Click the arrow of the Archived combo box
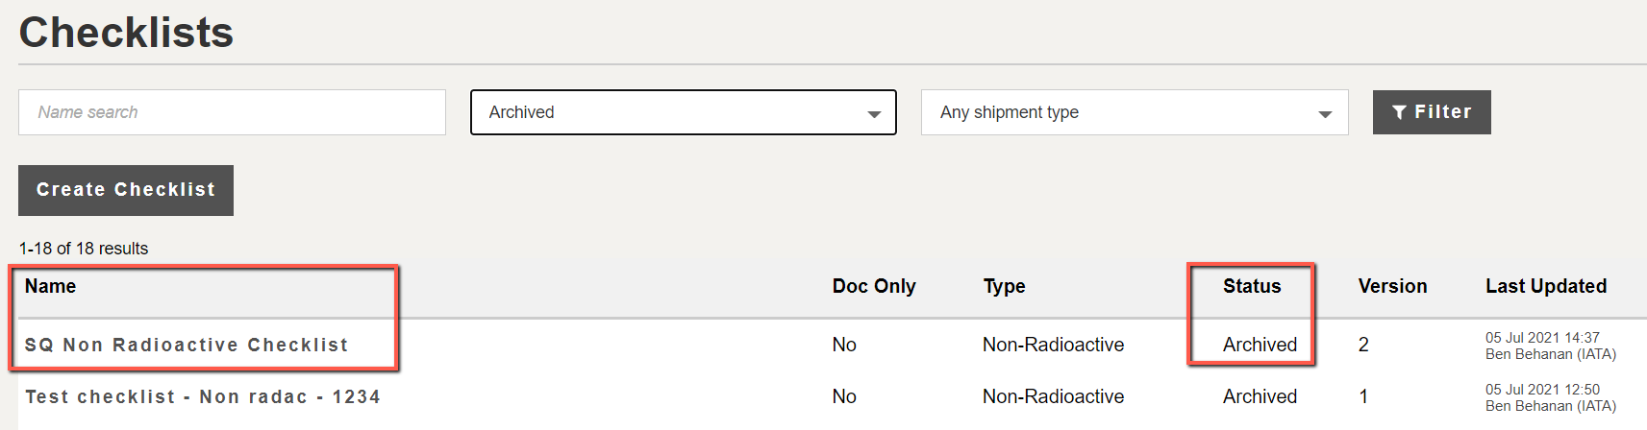 coord(874,114)
